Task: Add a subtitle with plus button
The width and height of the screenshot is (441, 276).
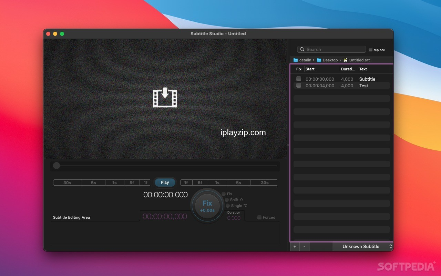Action: click(295, 246)
